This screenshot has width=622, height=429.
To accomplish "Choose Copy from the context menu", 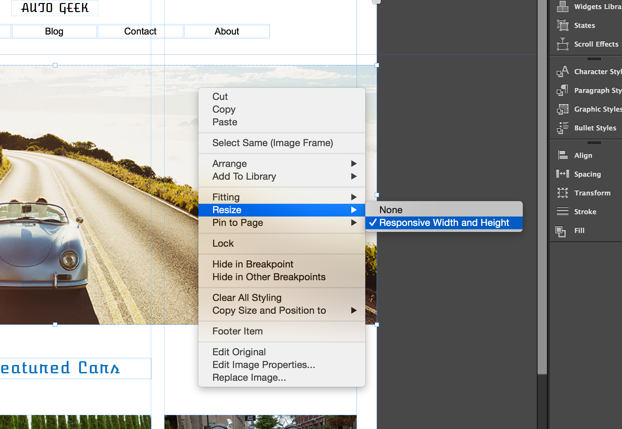I will (282, 109).
